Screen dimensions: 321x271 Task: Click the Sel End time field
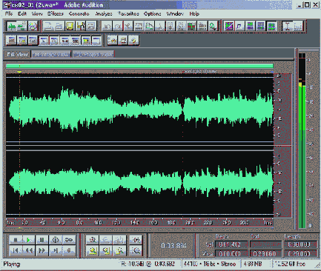point(265,244)
